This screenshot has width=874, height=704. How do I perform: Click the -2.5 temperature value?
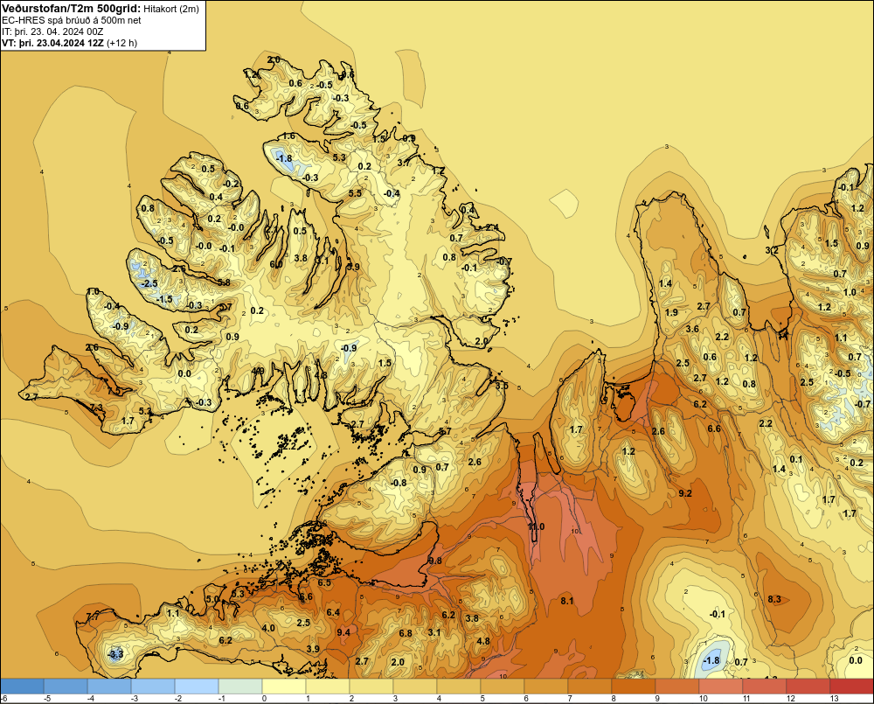click(x=149, y=283)
